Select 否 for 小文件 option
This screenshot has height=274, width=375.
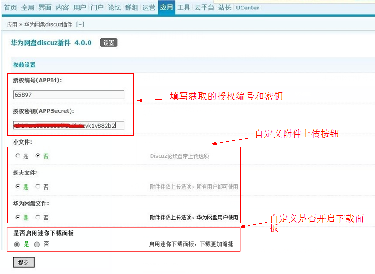[x=37, y=156]
